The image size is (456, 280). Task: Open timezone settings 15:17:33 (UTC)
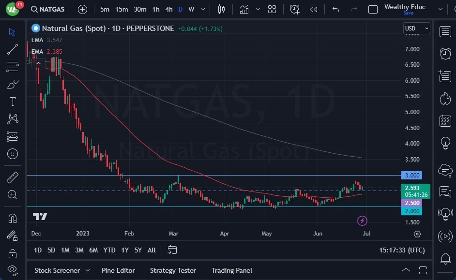(x=402, y=250)
